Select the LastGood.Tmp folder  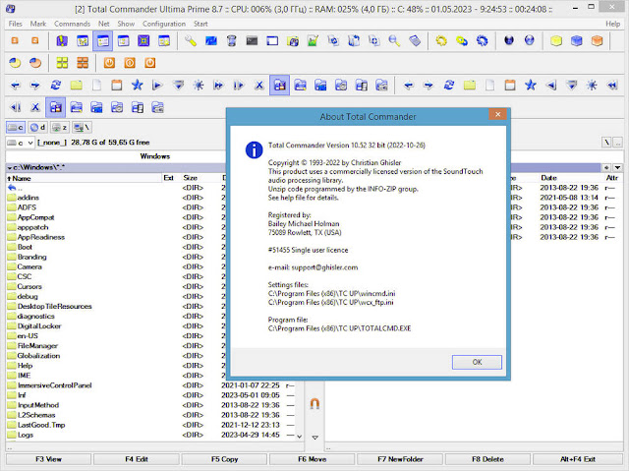41,425
